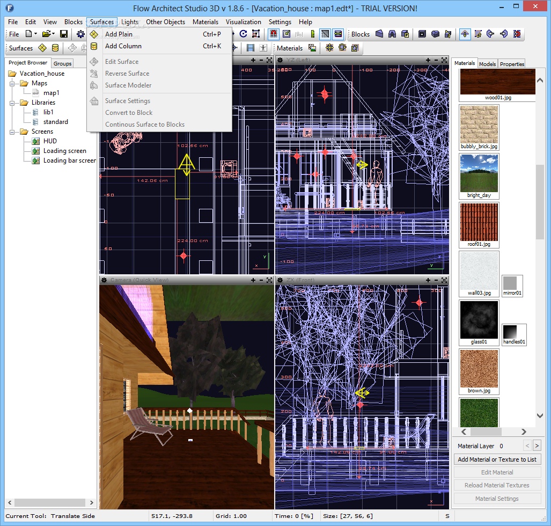Collapse the Maps folder node

tap(12, 84)
